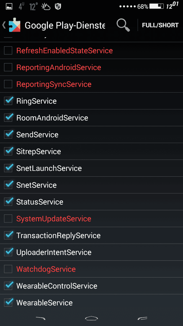Tap the weather icon in status bar

tap(46, 7)
